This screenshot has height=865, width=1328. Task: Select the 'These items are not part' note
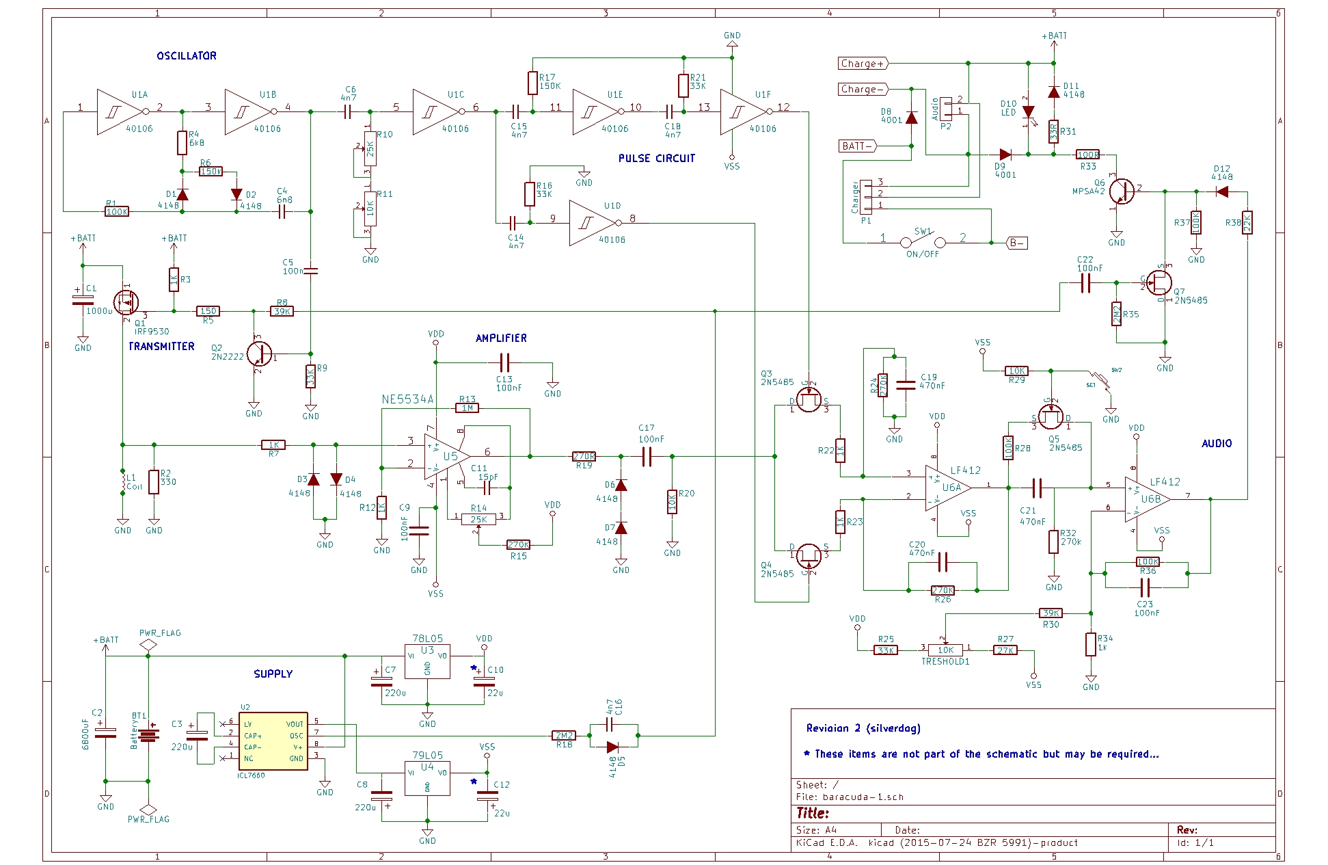pos(981,754)
